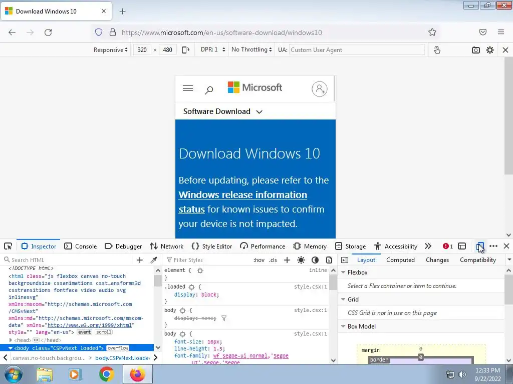Toggle touch simulation hand icon
The width and height of the screenshot is (513, 384).
[437, 50]
